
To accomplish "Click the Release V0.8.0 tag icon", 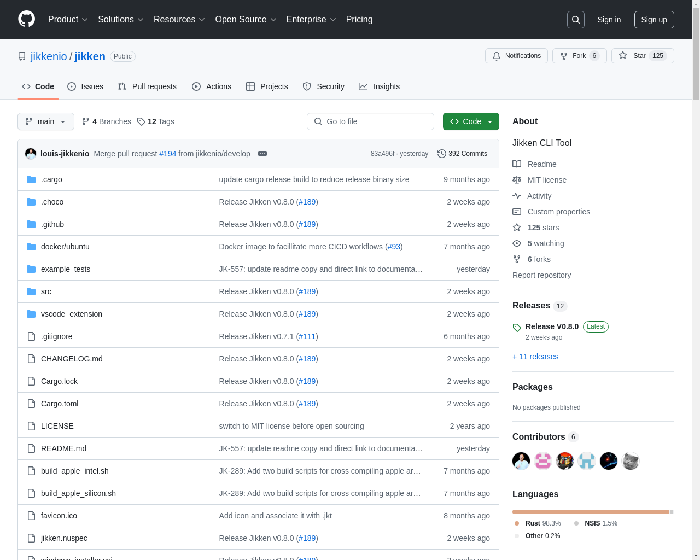I will [517, 328].
